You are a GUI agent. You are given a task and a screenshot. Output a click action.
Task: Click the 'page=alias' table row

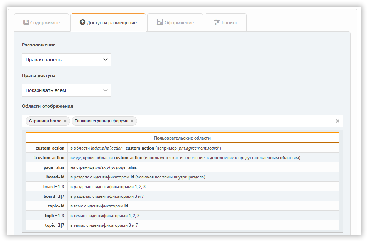pos(182,167)
